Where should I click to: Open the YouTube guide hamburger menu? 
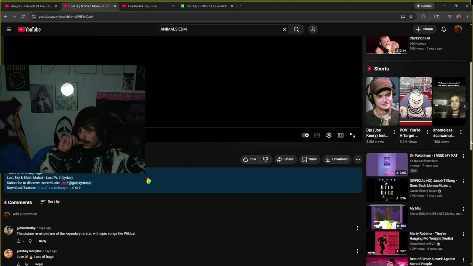[9, 29]
